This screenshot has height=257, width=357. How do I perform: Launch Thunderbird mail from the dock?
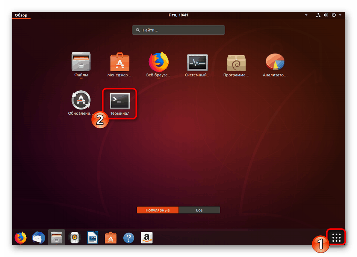pos(38,237)
